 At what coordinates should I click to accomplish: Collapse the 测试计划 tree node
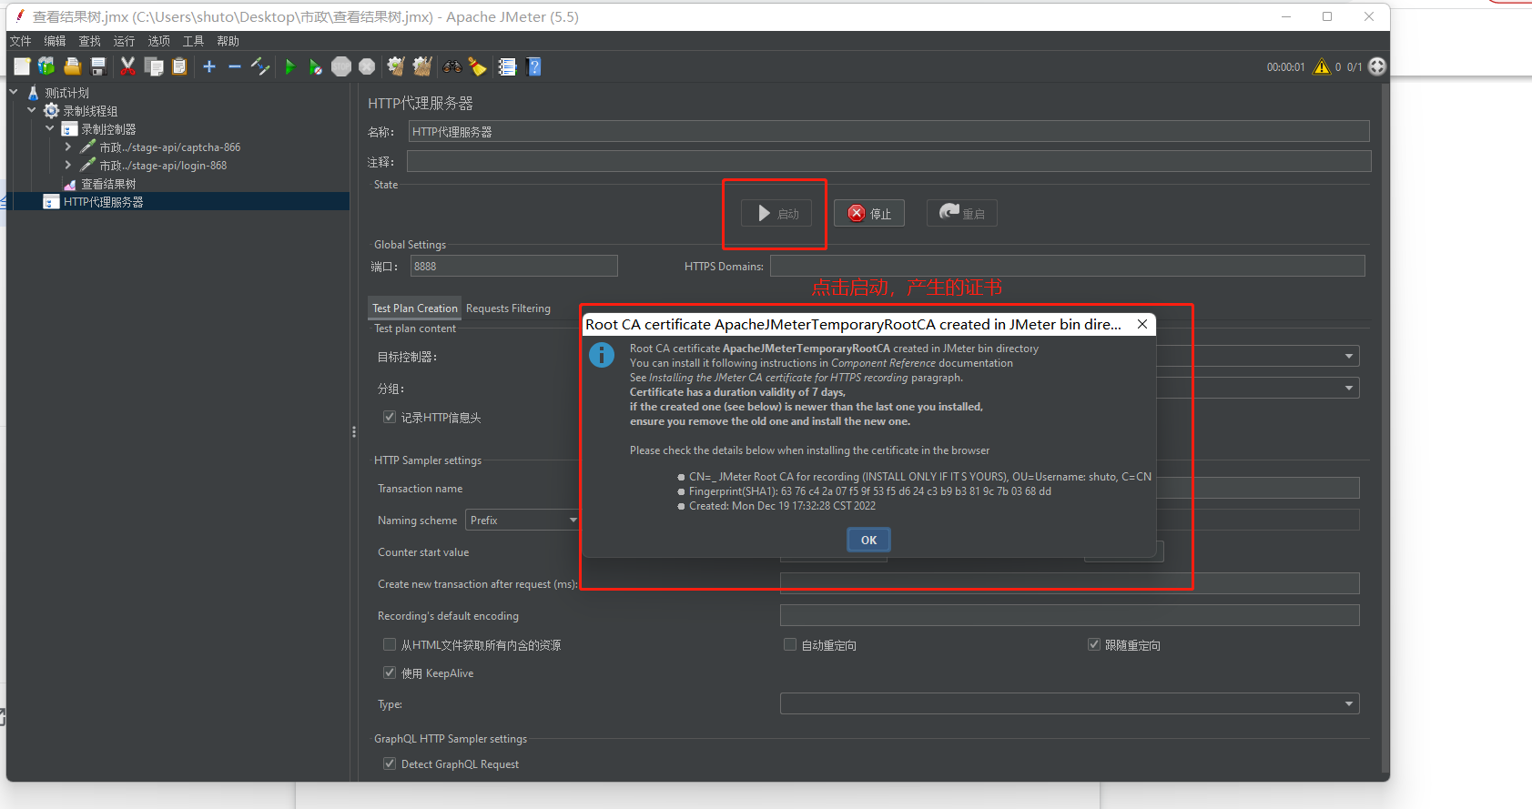[x=14, y=92]
